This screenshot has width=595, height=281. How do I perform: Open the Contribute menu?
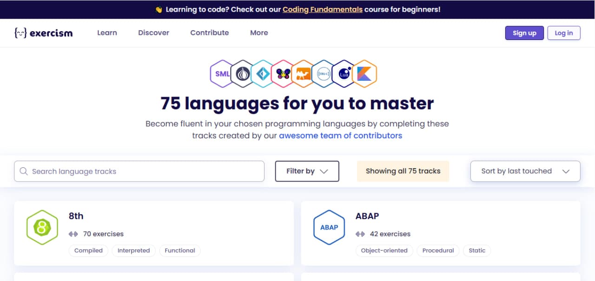click(210, 33)
